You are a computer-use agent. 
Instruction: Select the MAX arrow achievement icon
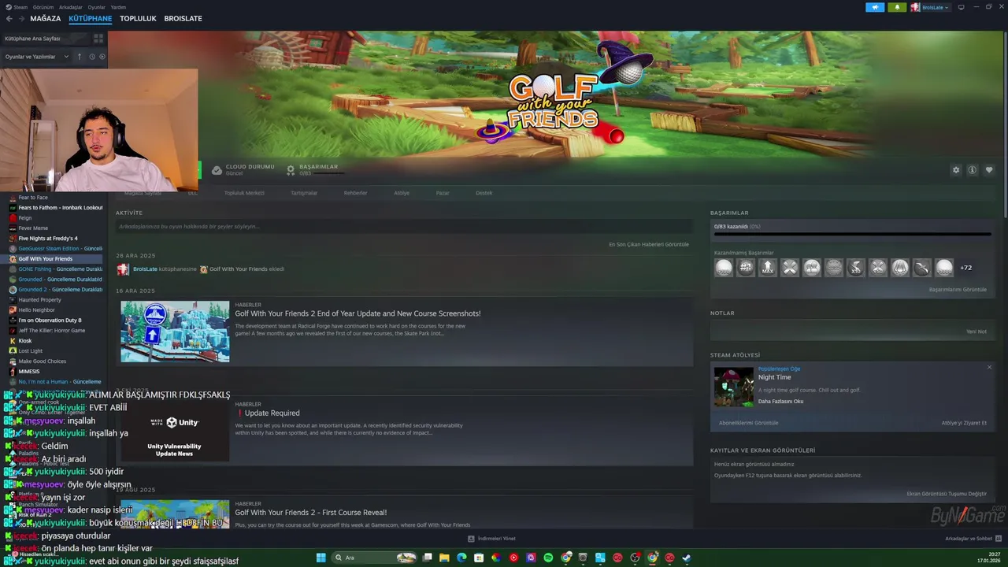pos(768,268)
